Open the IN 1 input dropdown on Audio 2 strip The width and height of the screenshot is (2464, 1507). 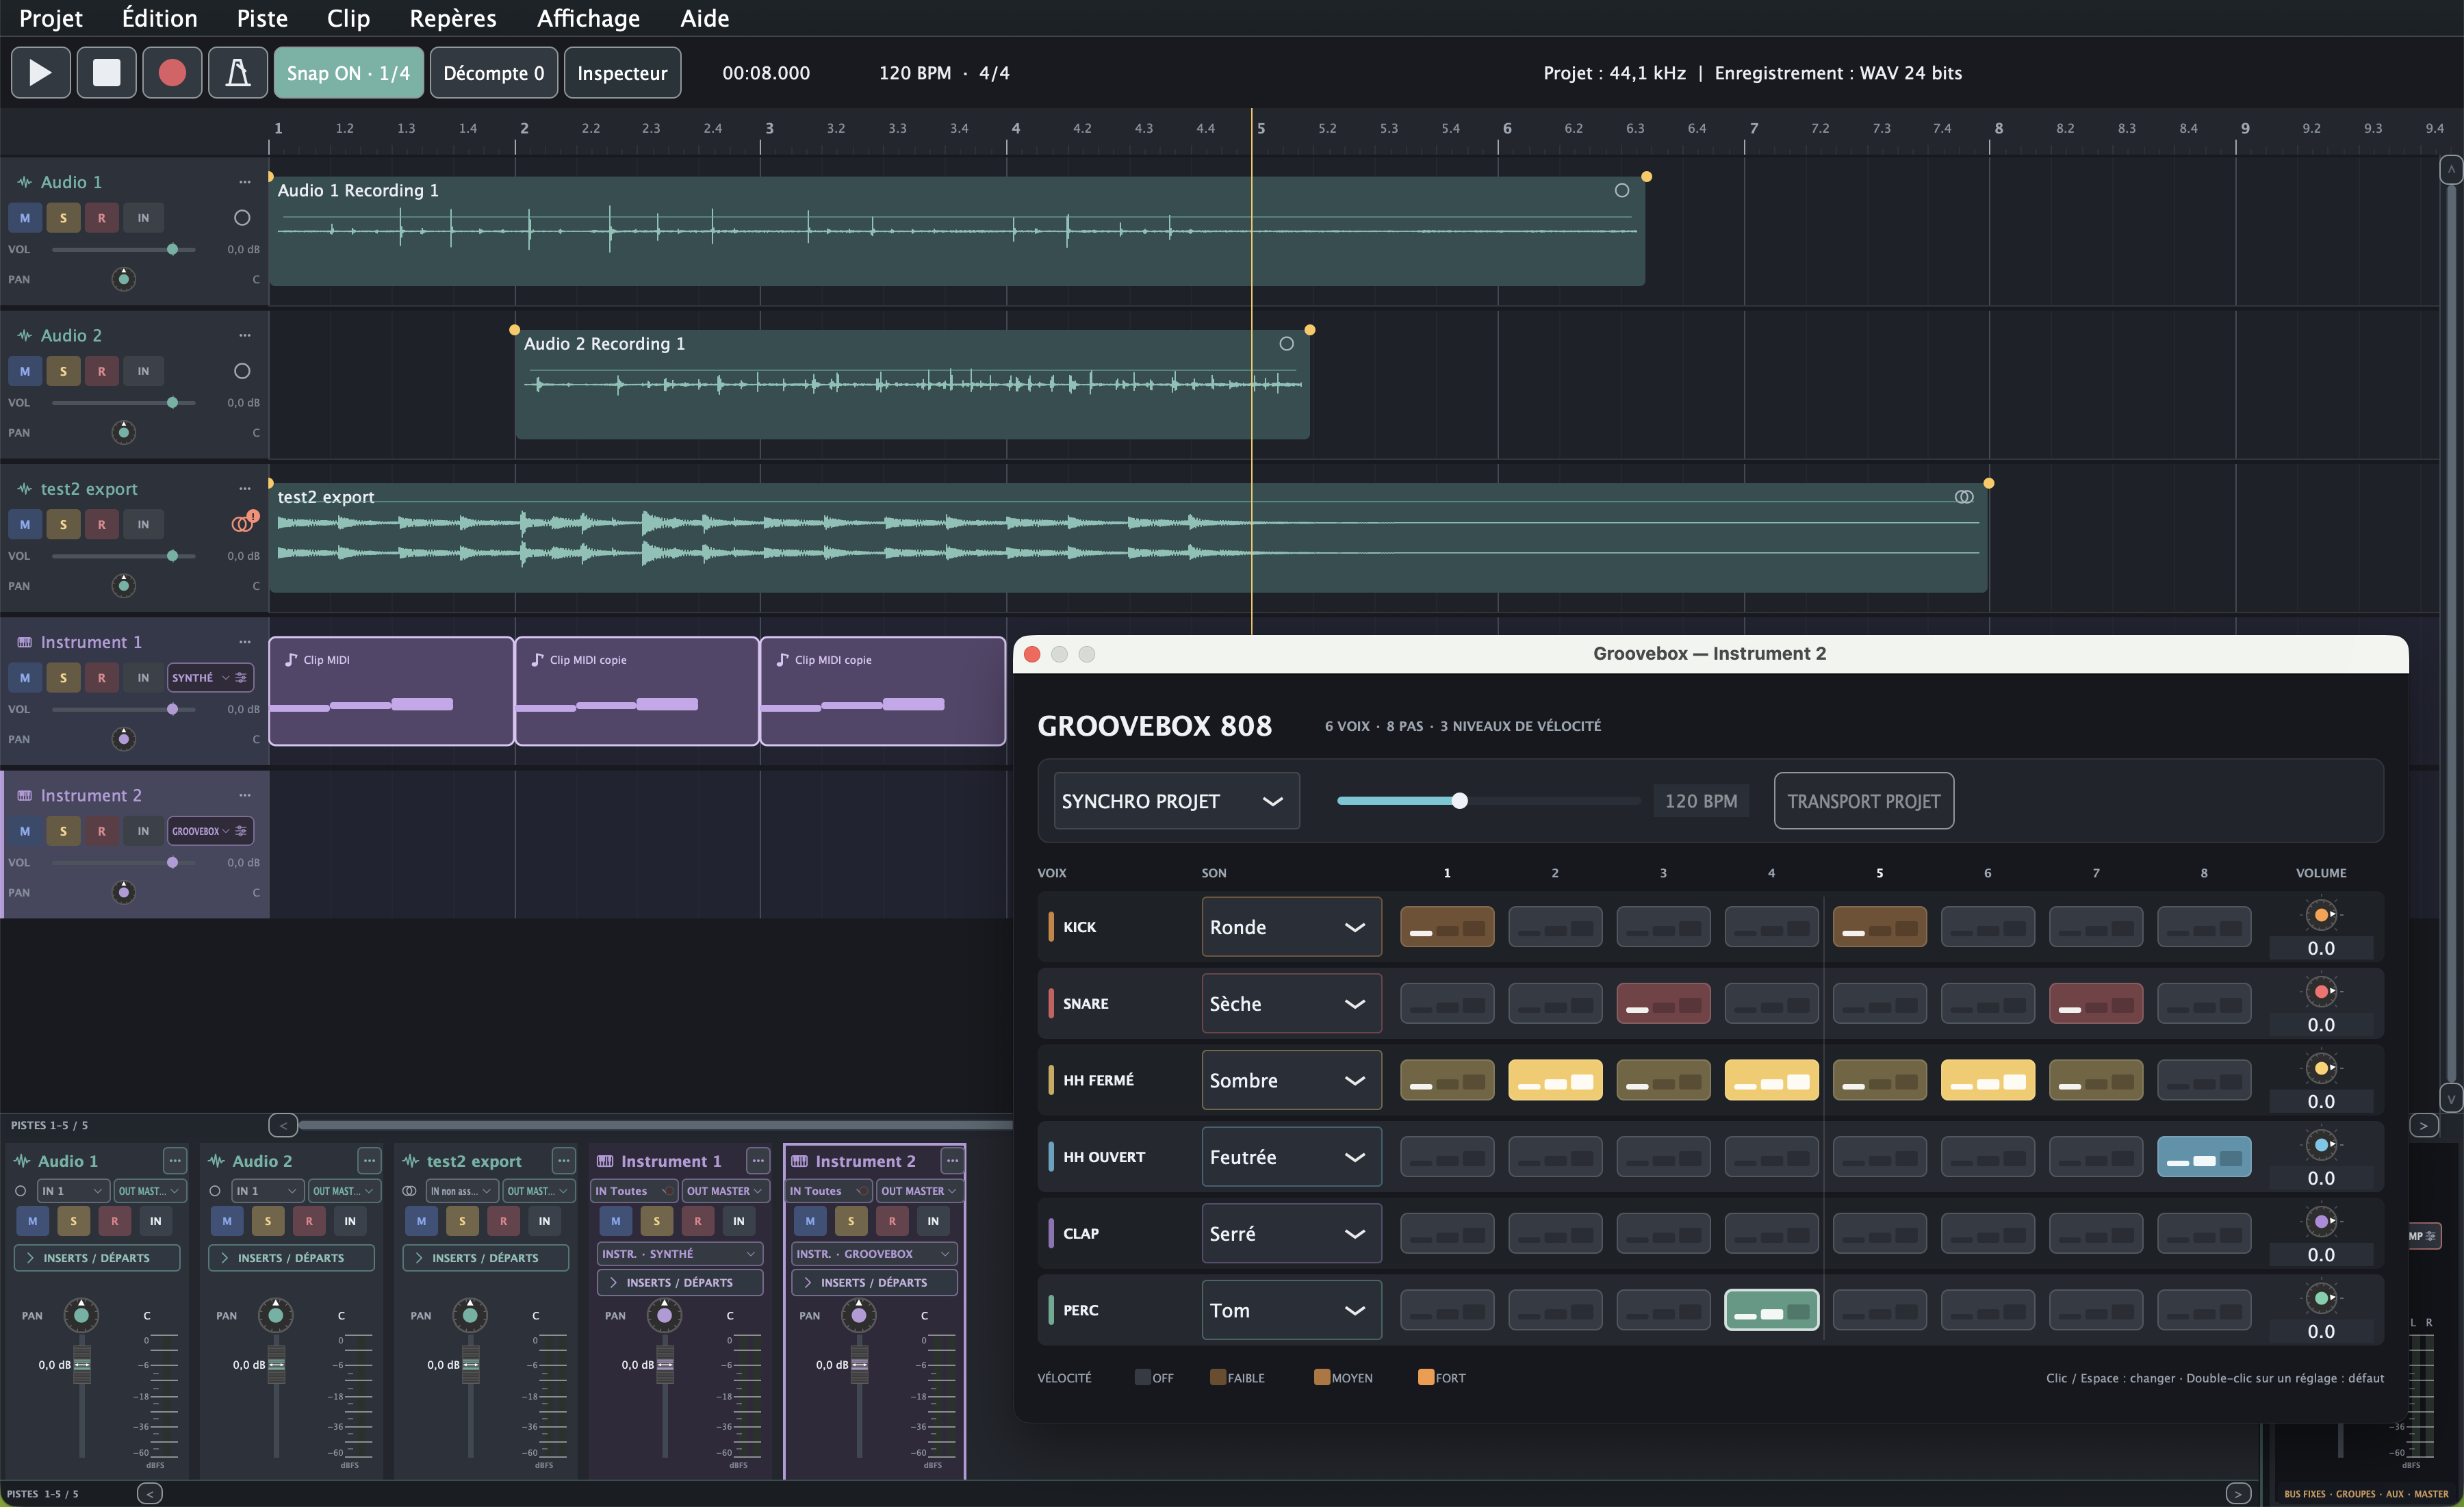pos(267,1190)
